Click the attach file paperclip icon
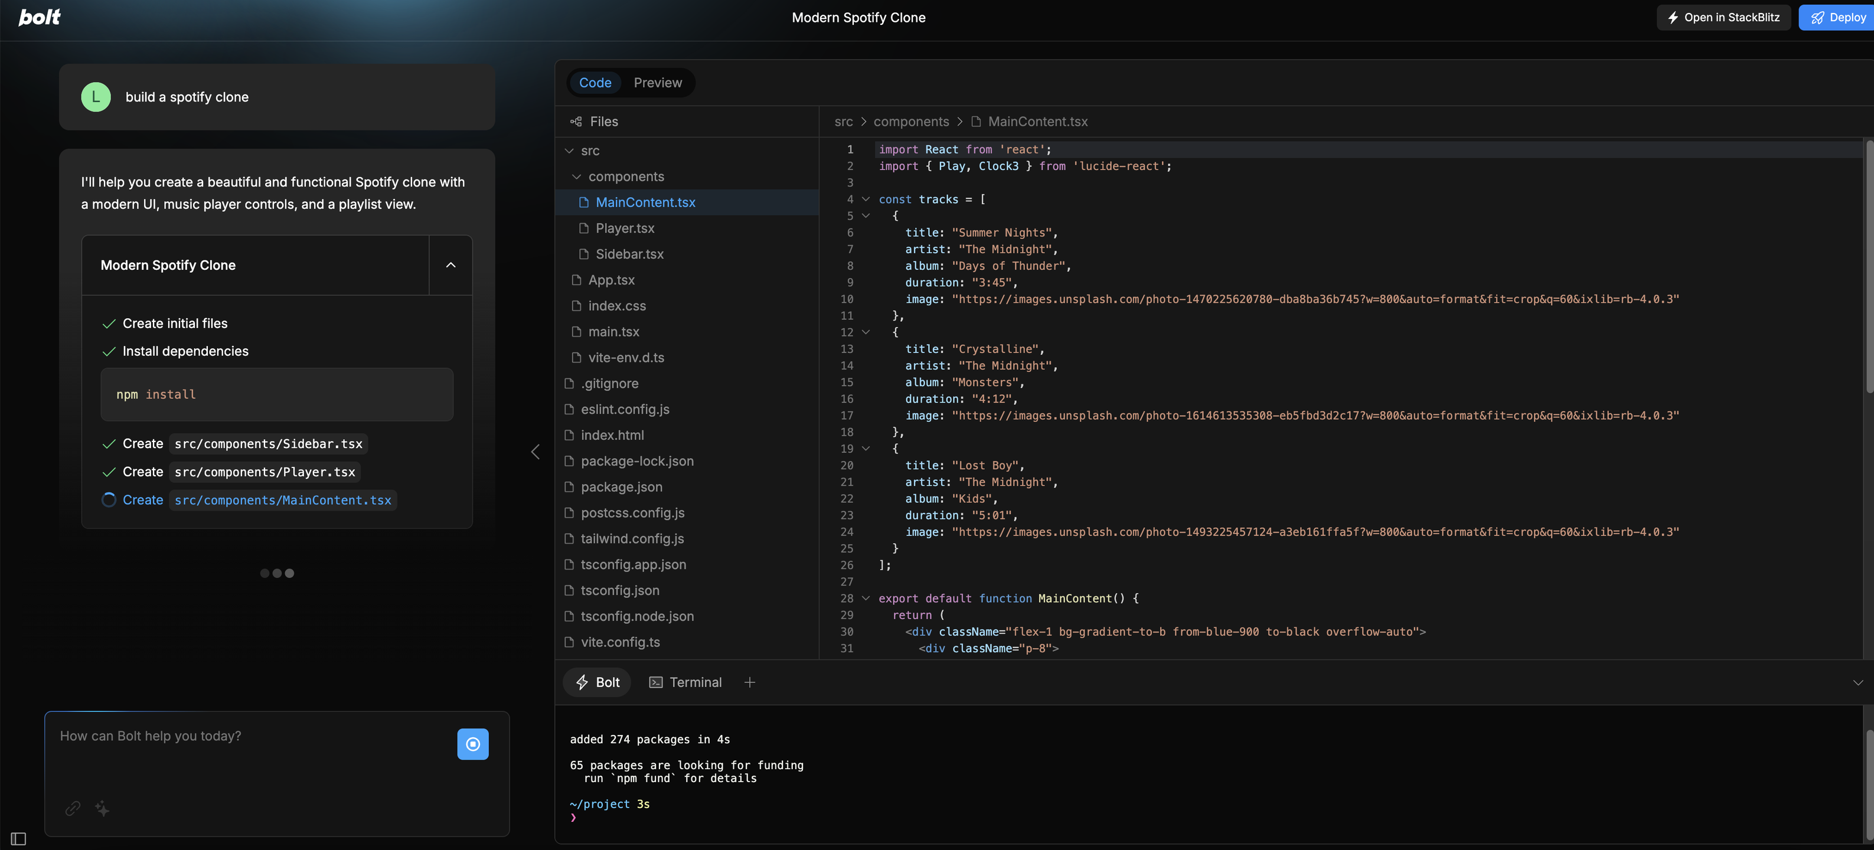Screen dimensions: 1874x850 click(x=73, y=808)
